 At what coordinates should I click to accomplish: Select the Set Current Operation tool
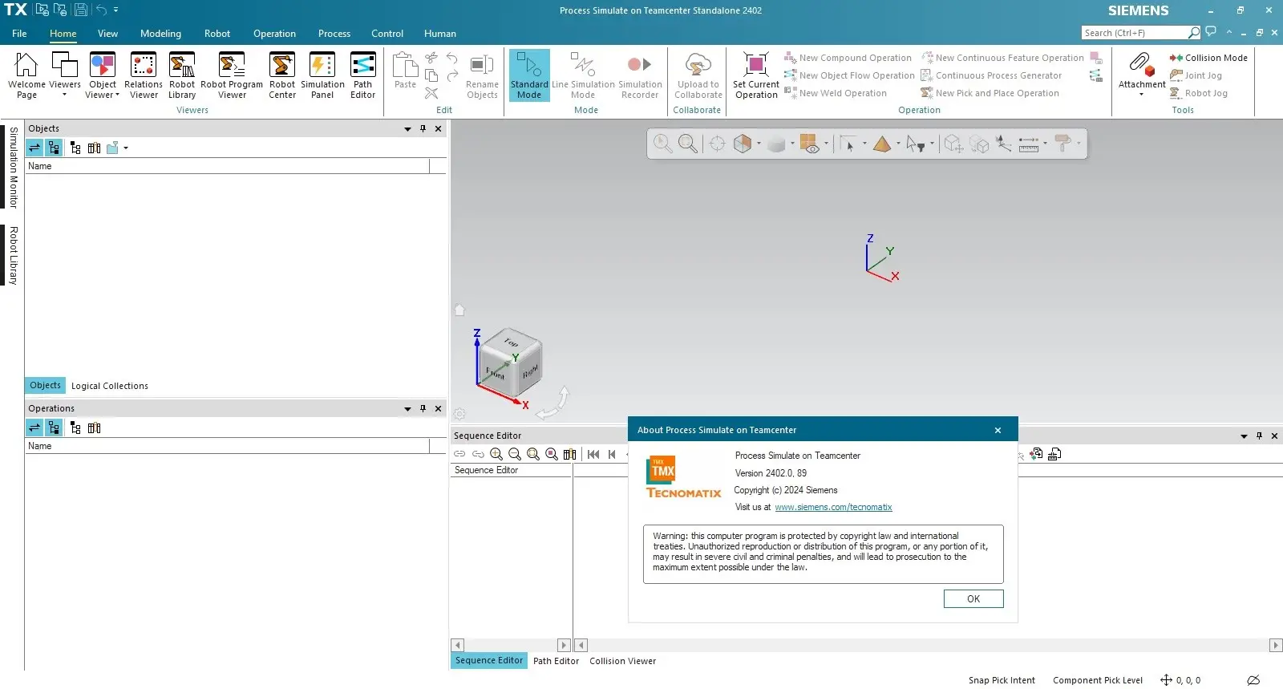click(755, 75)
